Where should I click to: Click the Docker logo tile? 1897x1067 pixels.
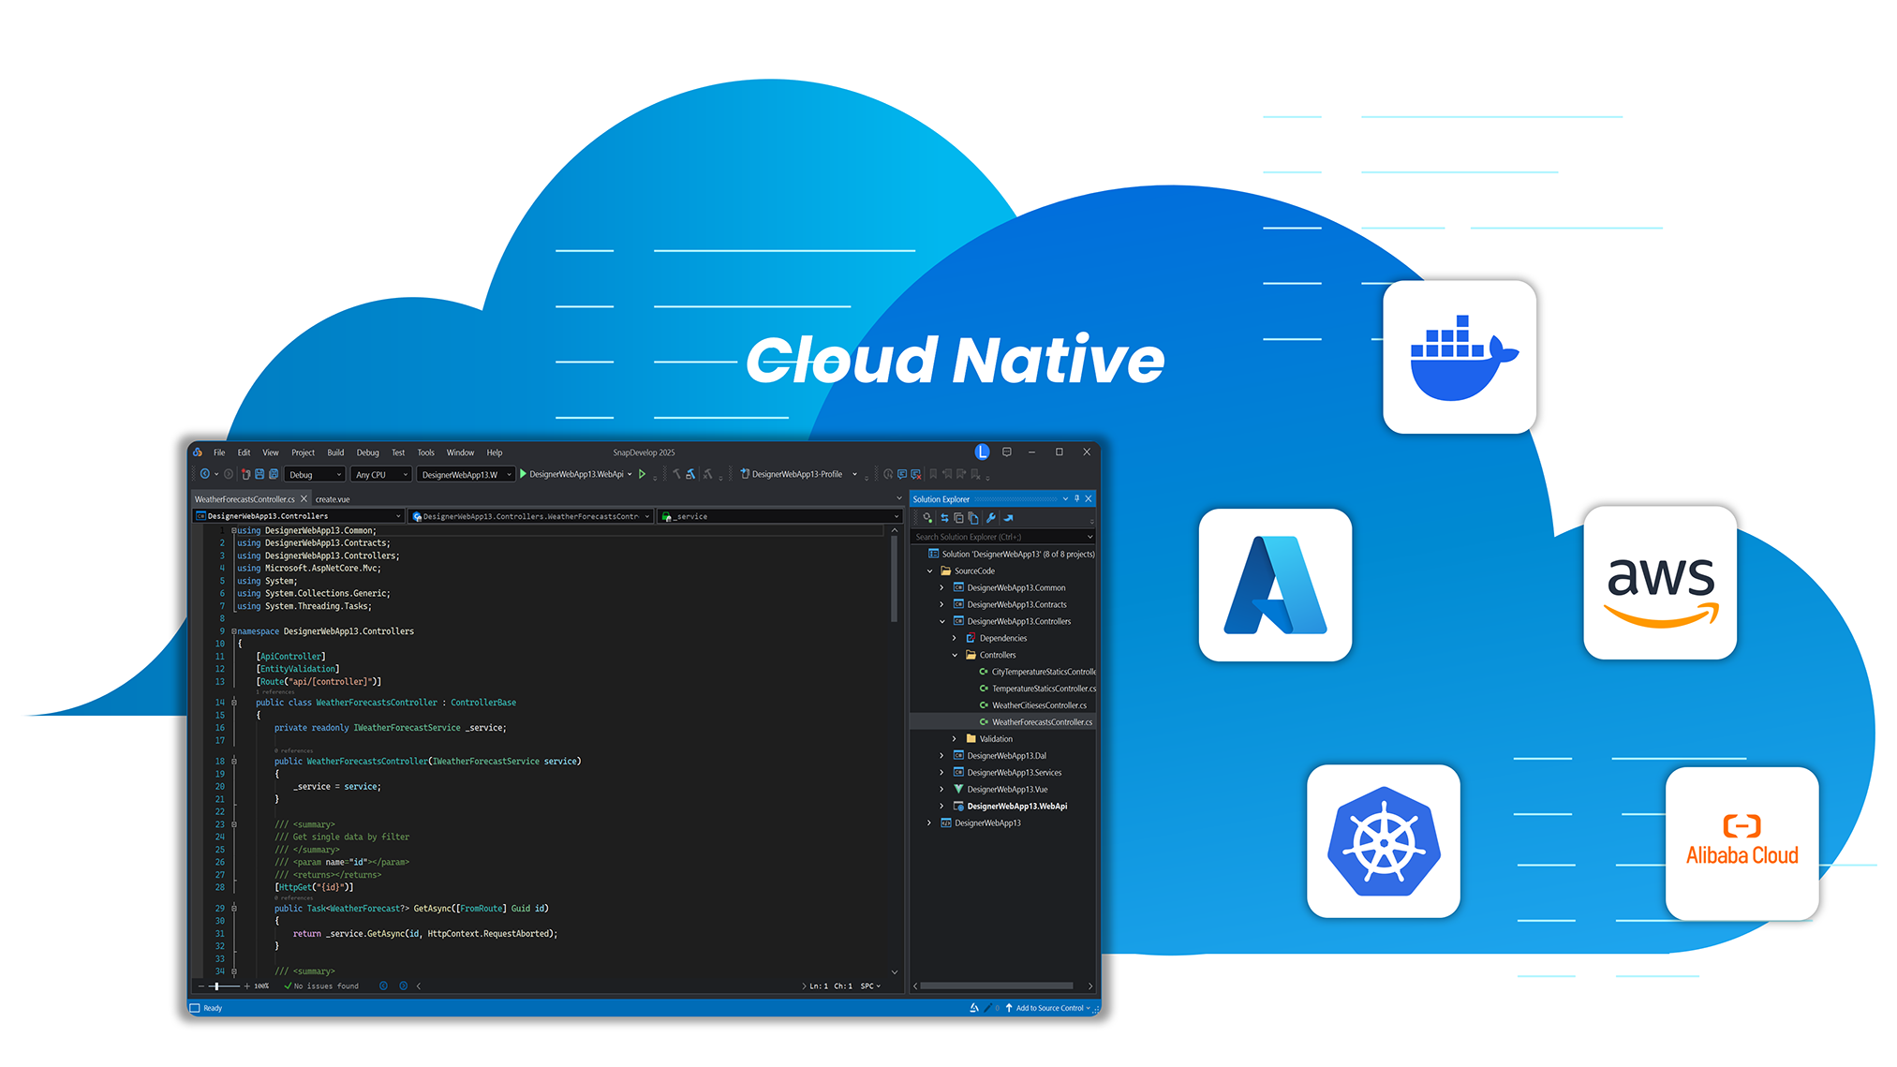pos(1460,357)
